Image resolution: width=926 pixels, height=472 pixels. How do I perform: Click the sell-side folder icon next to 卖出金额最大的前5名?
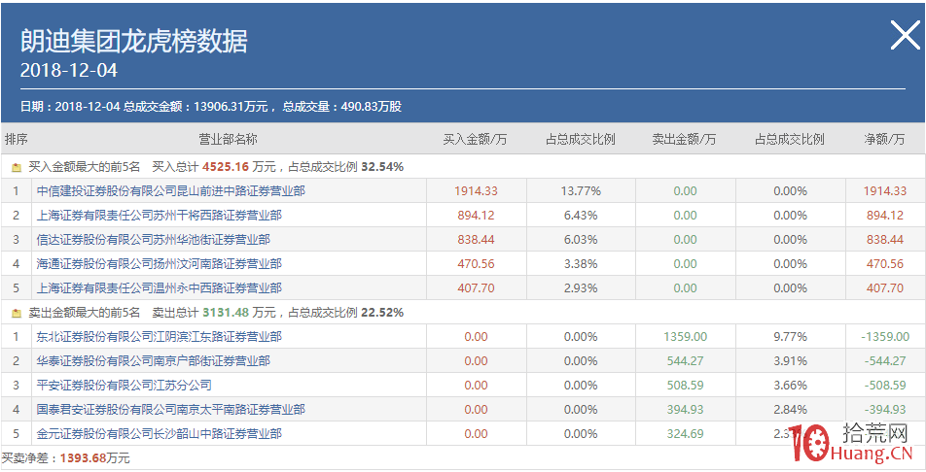pyautogui.click(x=16, y=313)
